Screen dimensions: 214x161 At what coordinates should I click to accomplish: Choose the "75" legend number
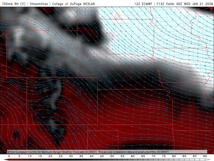[x=164, y=156]
